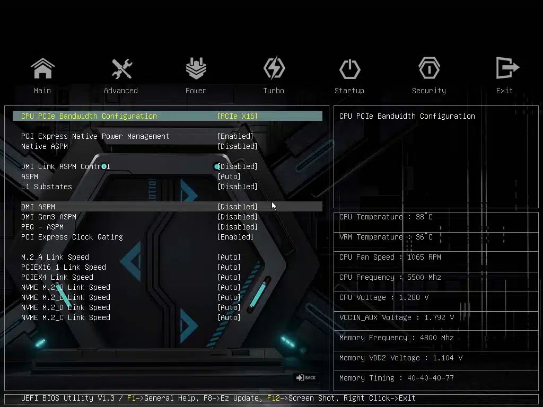The image size is (543, 407).
Task: Select the PCIEX4 Link Speed label
Action: (57, 277)
